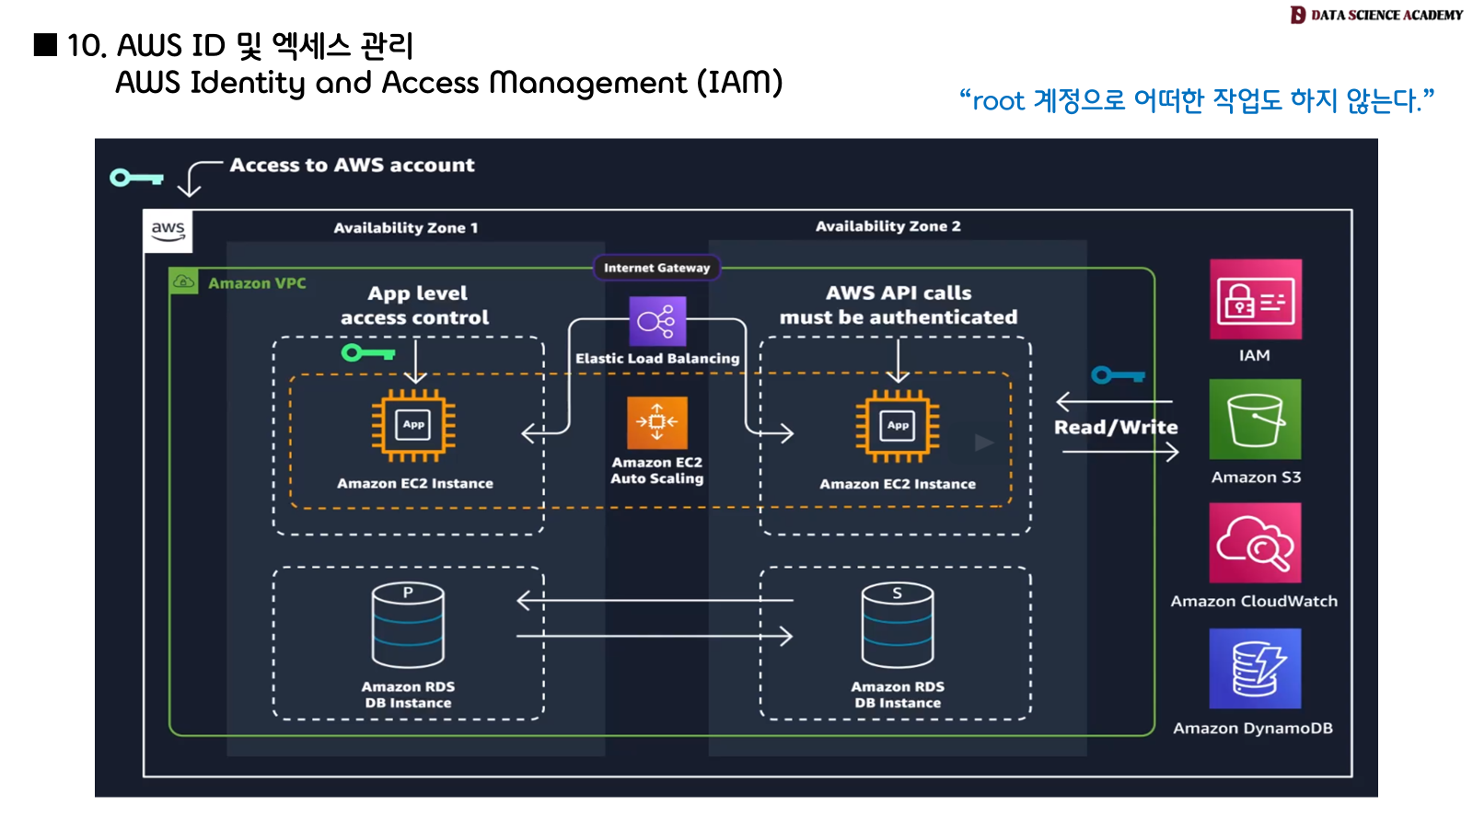
Task: Click the primary RDS database icon marked P
Action: [408, 626]
